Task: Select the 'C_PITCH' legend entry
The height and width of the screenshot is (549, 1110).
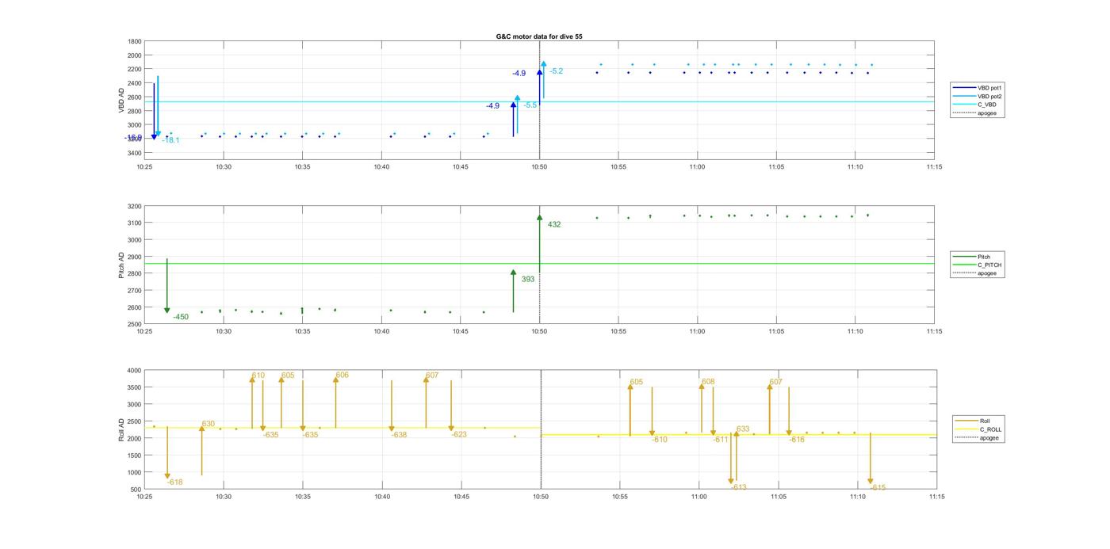Action: (x=978, y=265)
